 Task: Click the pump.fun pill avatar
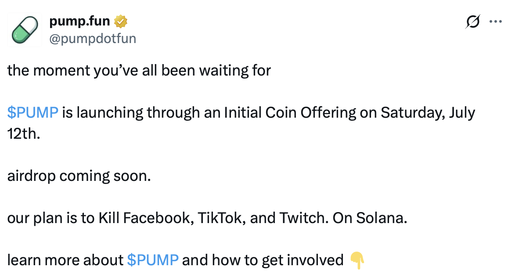[25, 29]
